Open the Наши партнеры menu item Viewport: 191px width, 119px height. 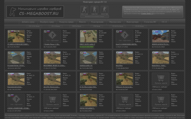tap(133, 22)
